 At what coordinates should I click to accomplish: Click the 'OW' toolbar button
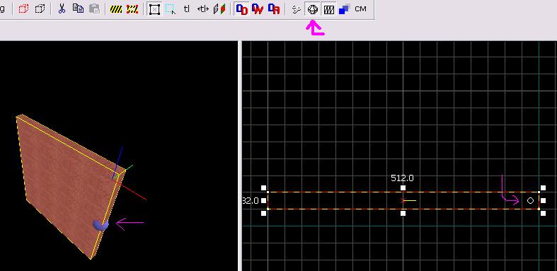pyautogui.click(x=258, y=9)
